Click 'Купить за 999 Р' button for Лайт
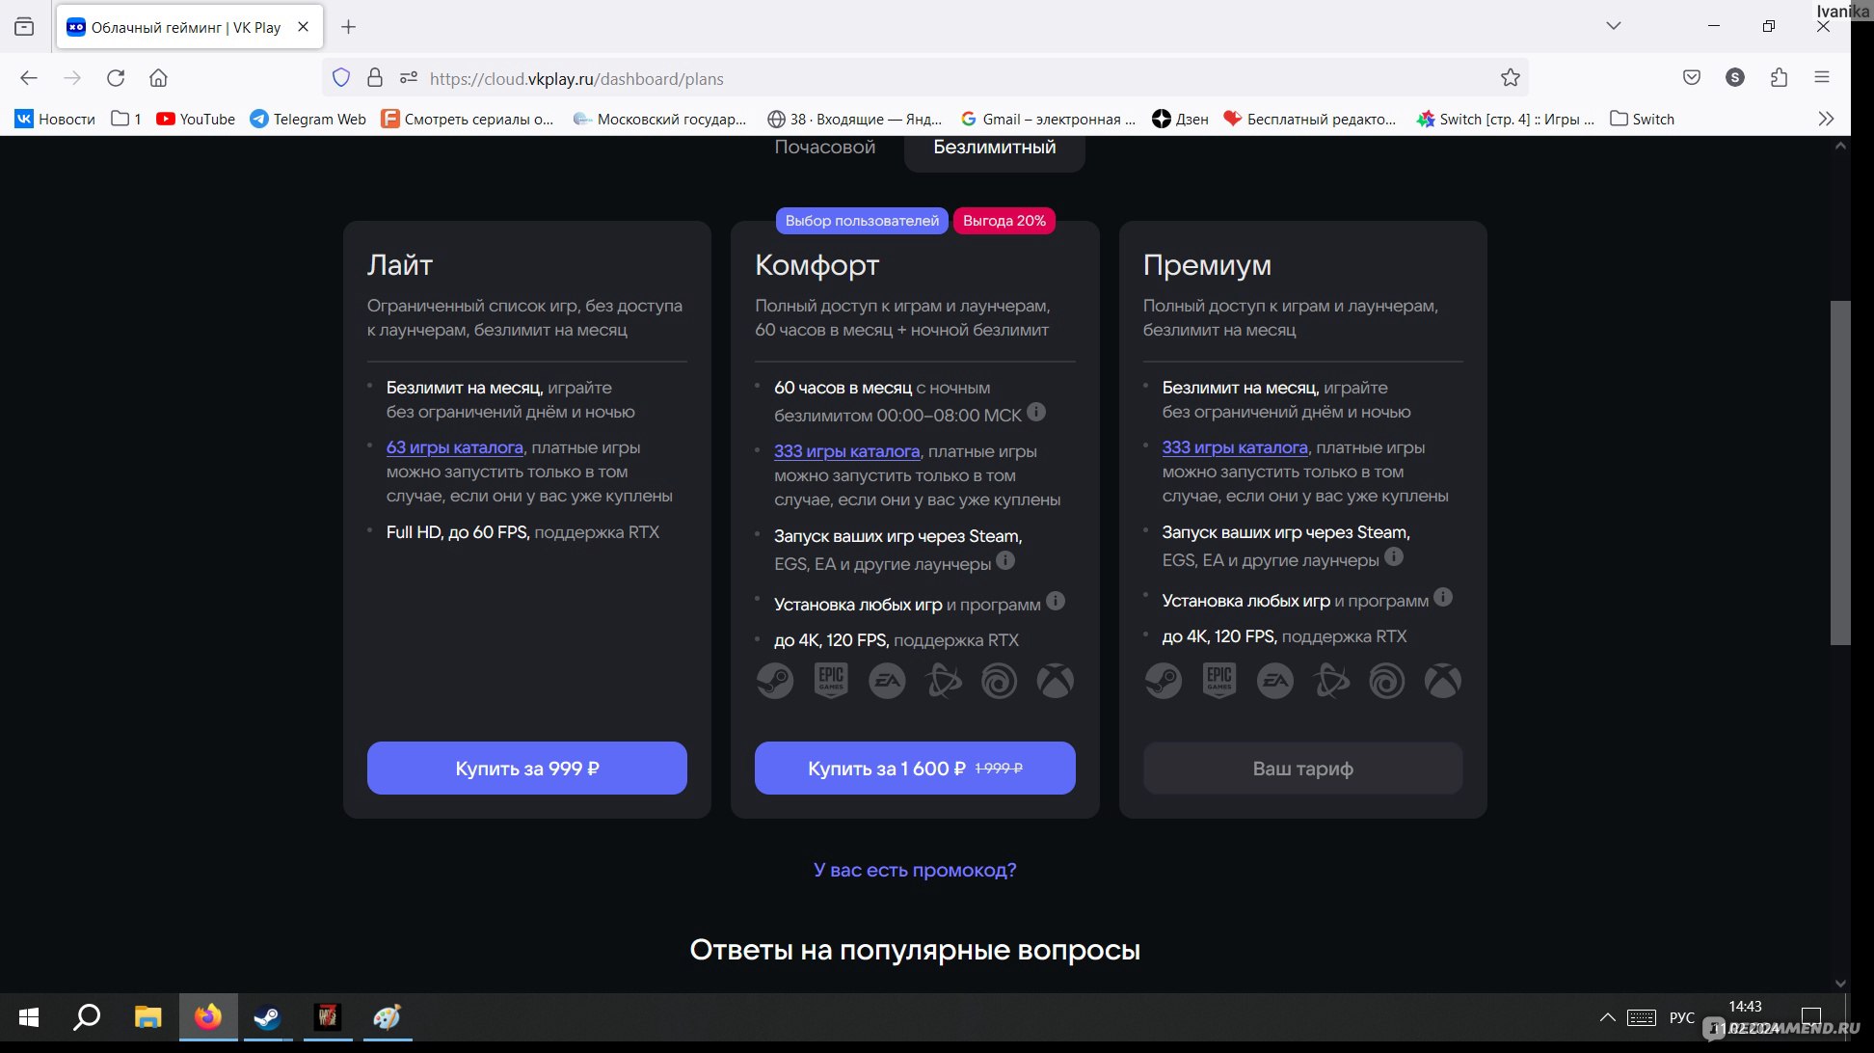1874x1053 pixels. click(526, 768)
